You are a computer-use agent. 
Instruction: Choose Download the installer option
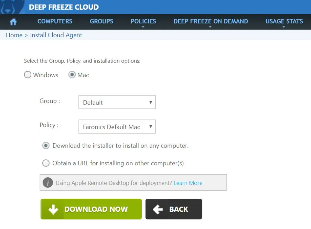[46, 146]
